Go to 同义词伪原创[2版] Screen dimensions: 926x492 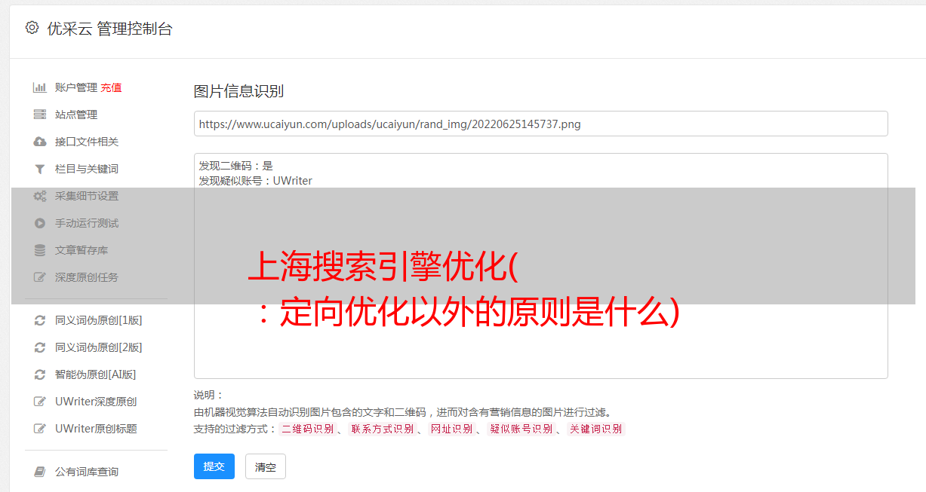coord(99,347)
